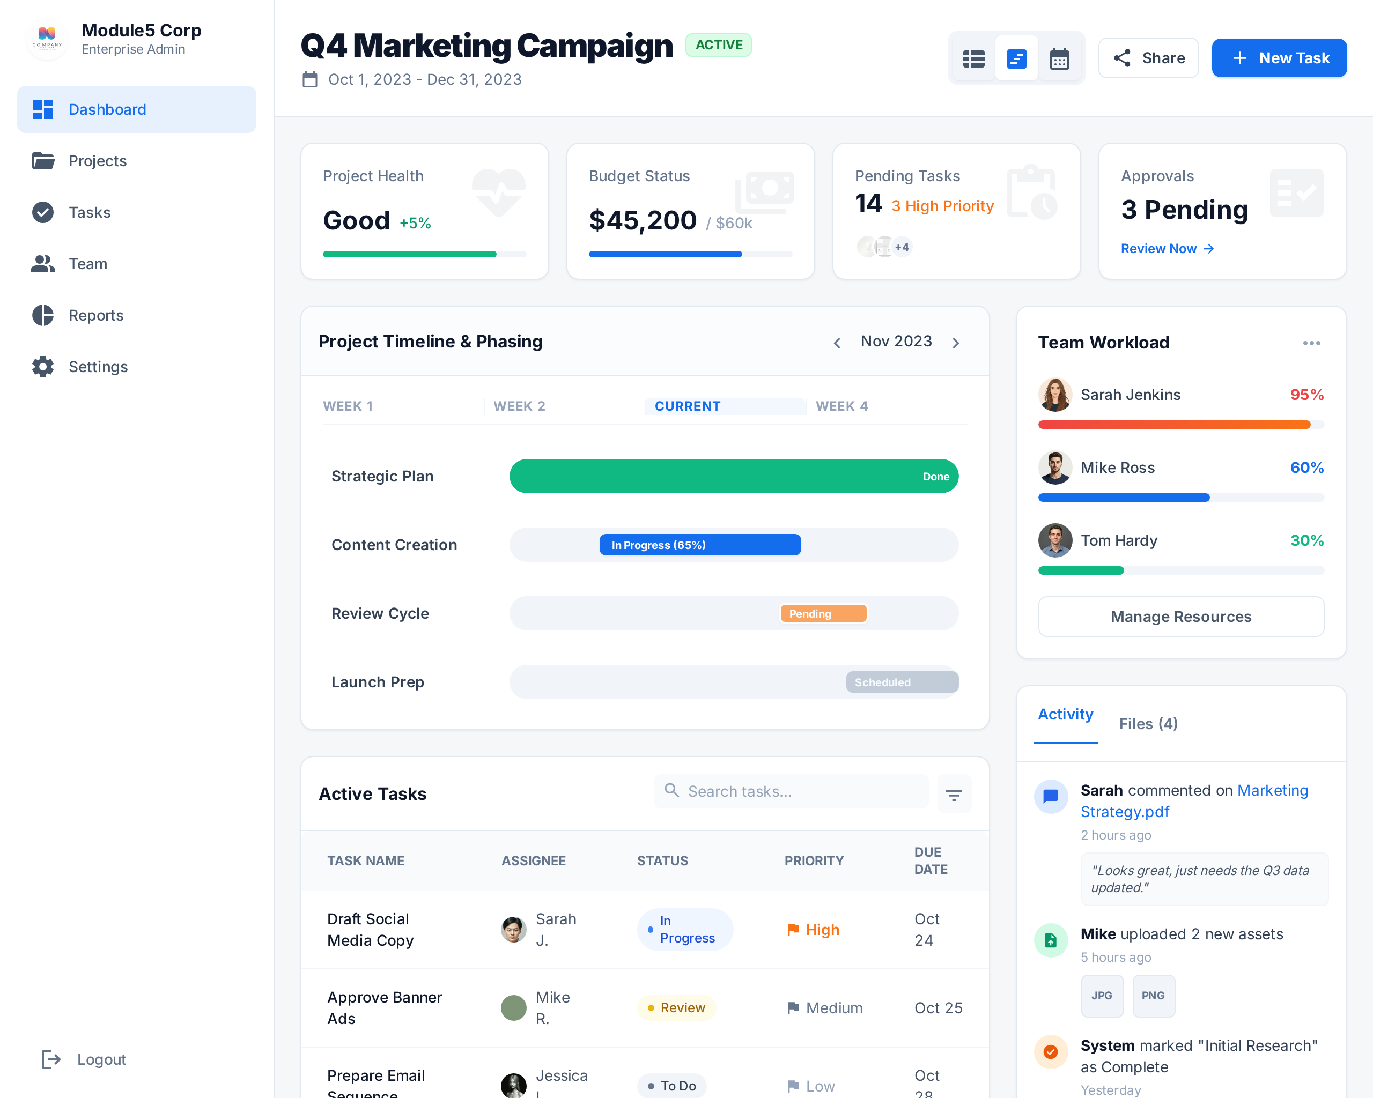This screenshot has height=1098, width=1373.
Task: Log out via Logout icon
Action: pyautogui.click(x=51, y=1059)
